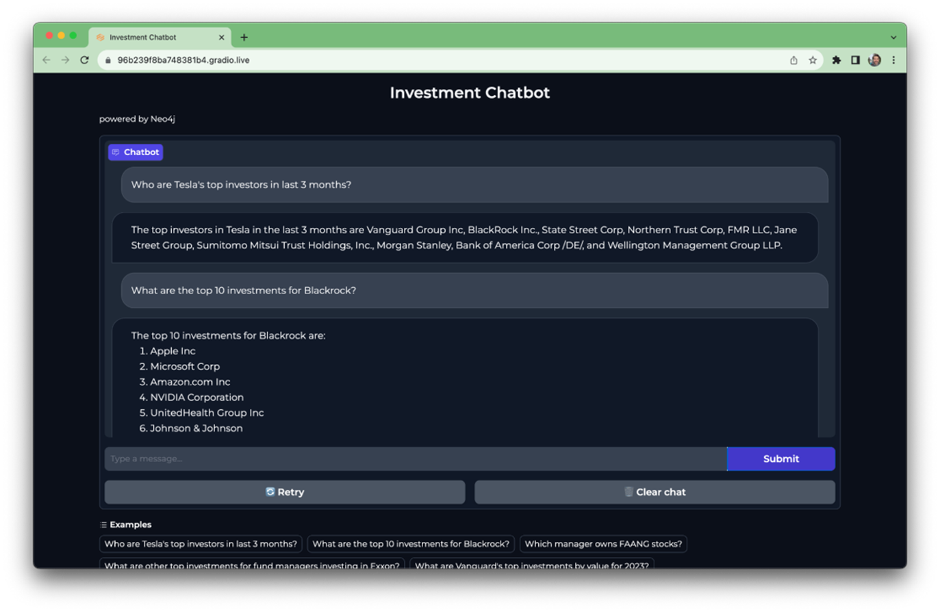The image size is (940, 613).
Task: Click the Clear chat button
Action: click(x=655, y=492)
